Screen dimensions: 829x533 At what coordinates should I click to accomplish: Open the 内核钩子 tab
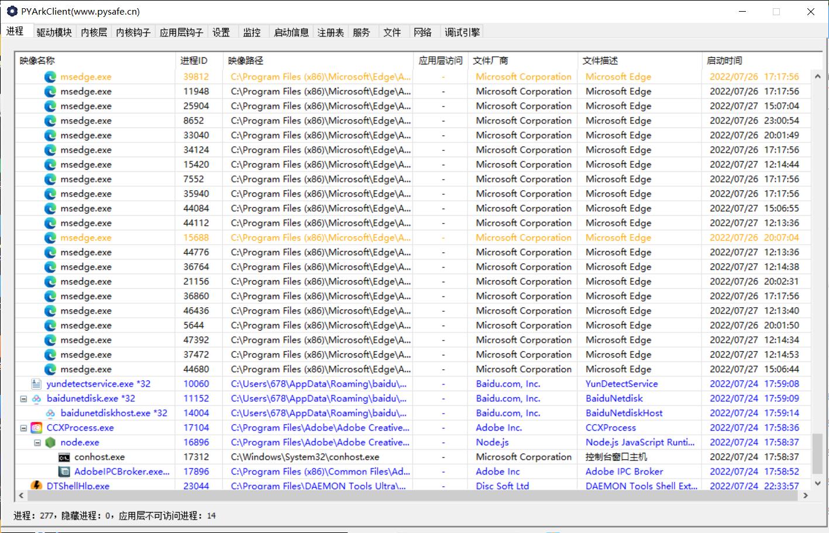(x=133, y=33)
